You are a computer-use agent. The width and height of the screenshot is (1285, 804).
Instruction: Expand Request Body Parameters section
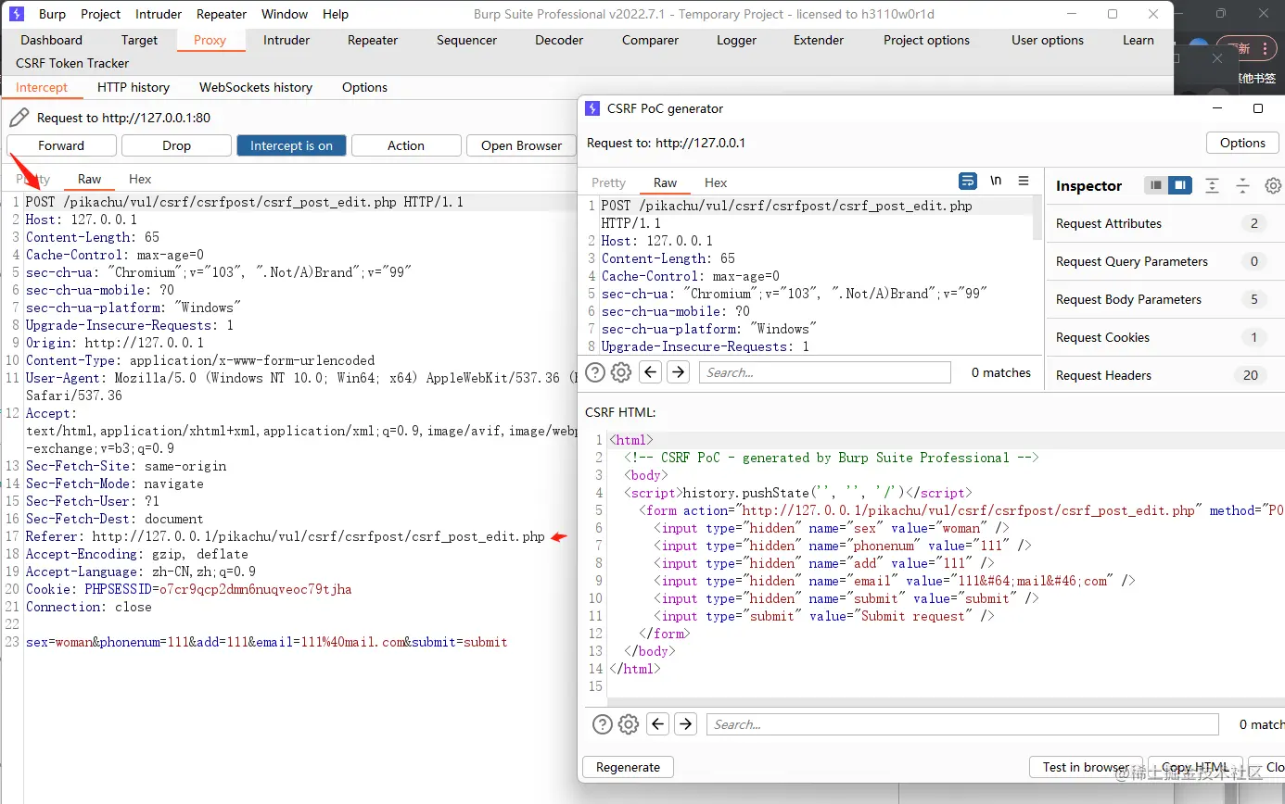click(x=1165, y=299)
